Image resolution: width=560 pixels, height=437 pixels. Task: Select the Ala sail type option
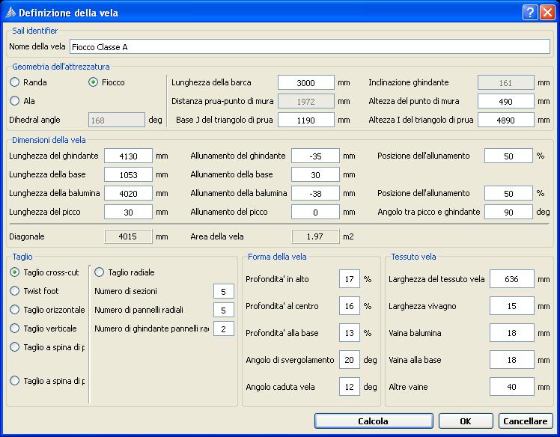point(15,101)
